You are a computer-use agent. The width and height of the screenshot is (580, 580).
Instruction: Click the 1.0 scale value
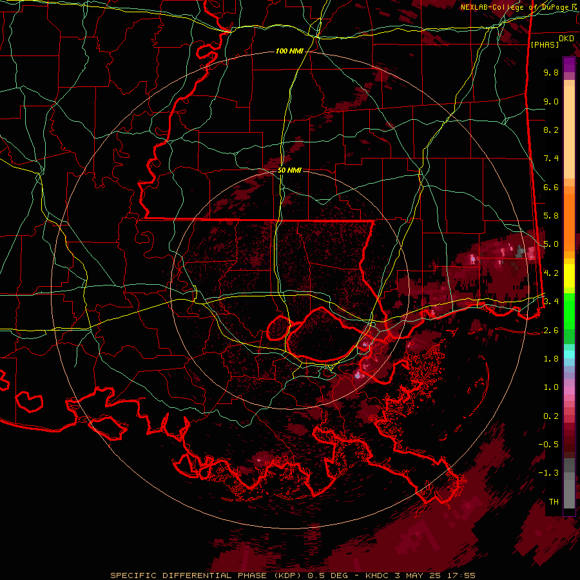(551, 387)
